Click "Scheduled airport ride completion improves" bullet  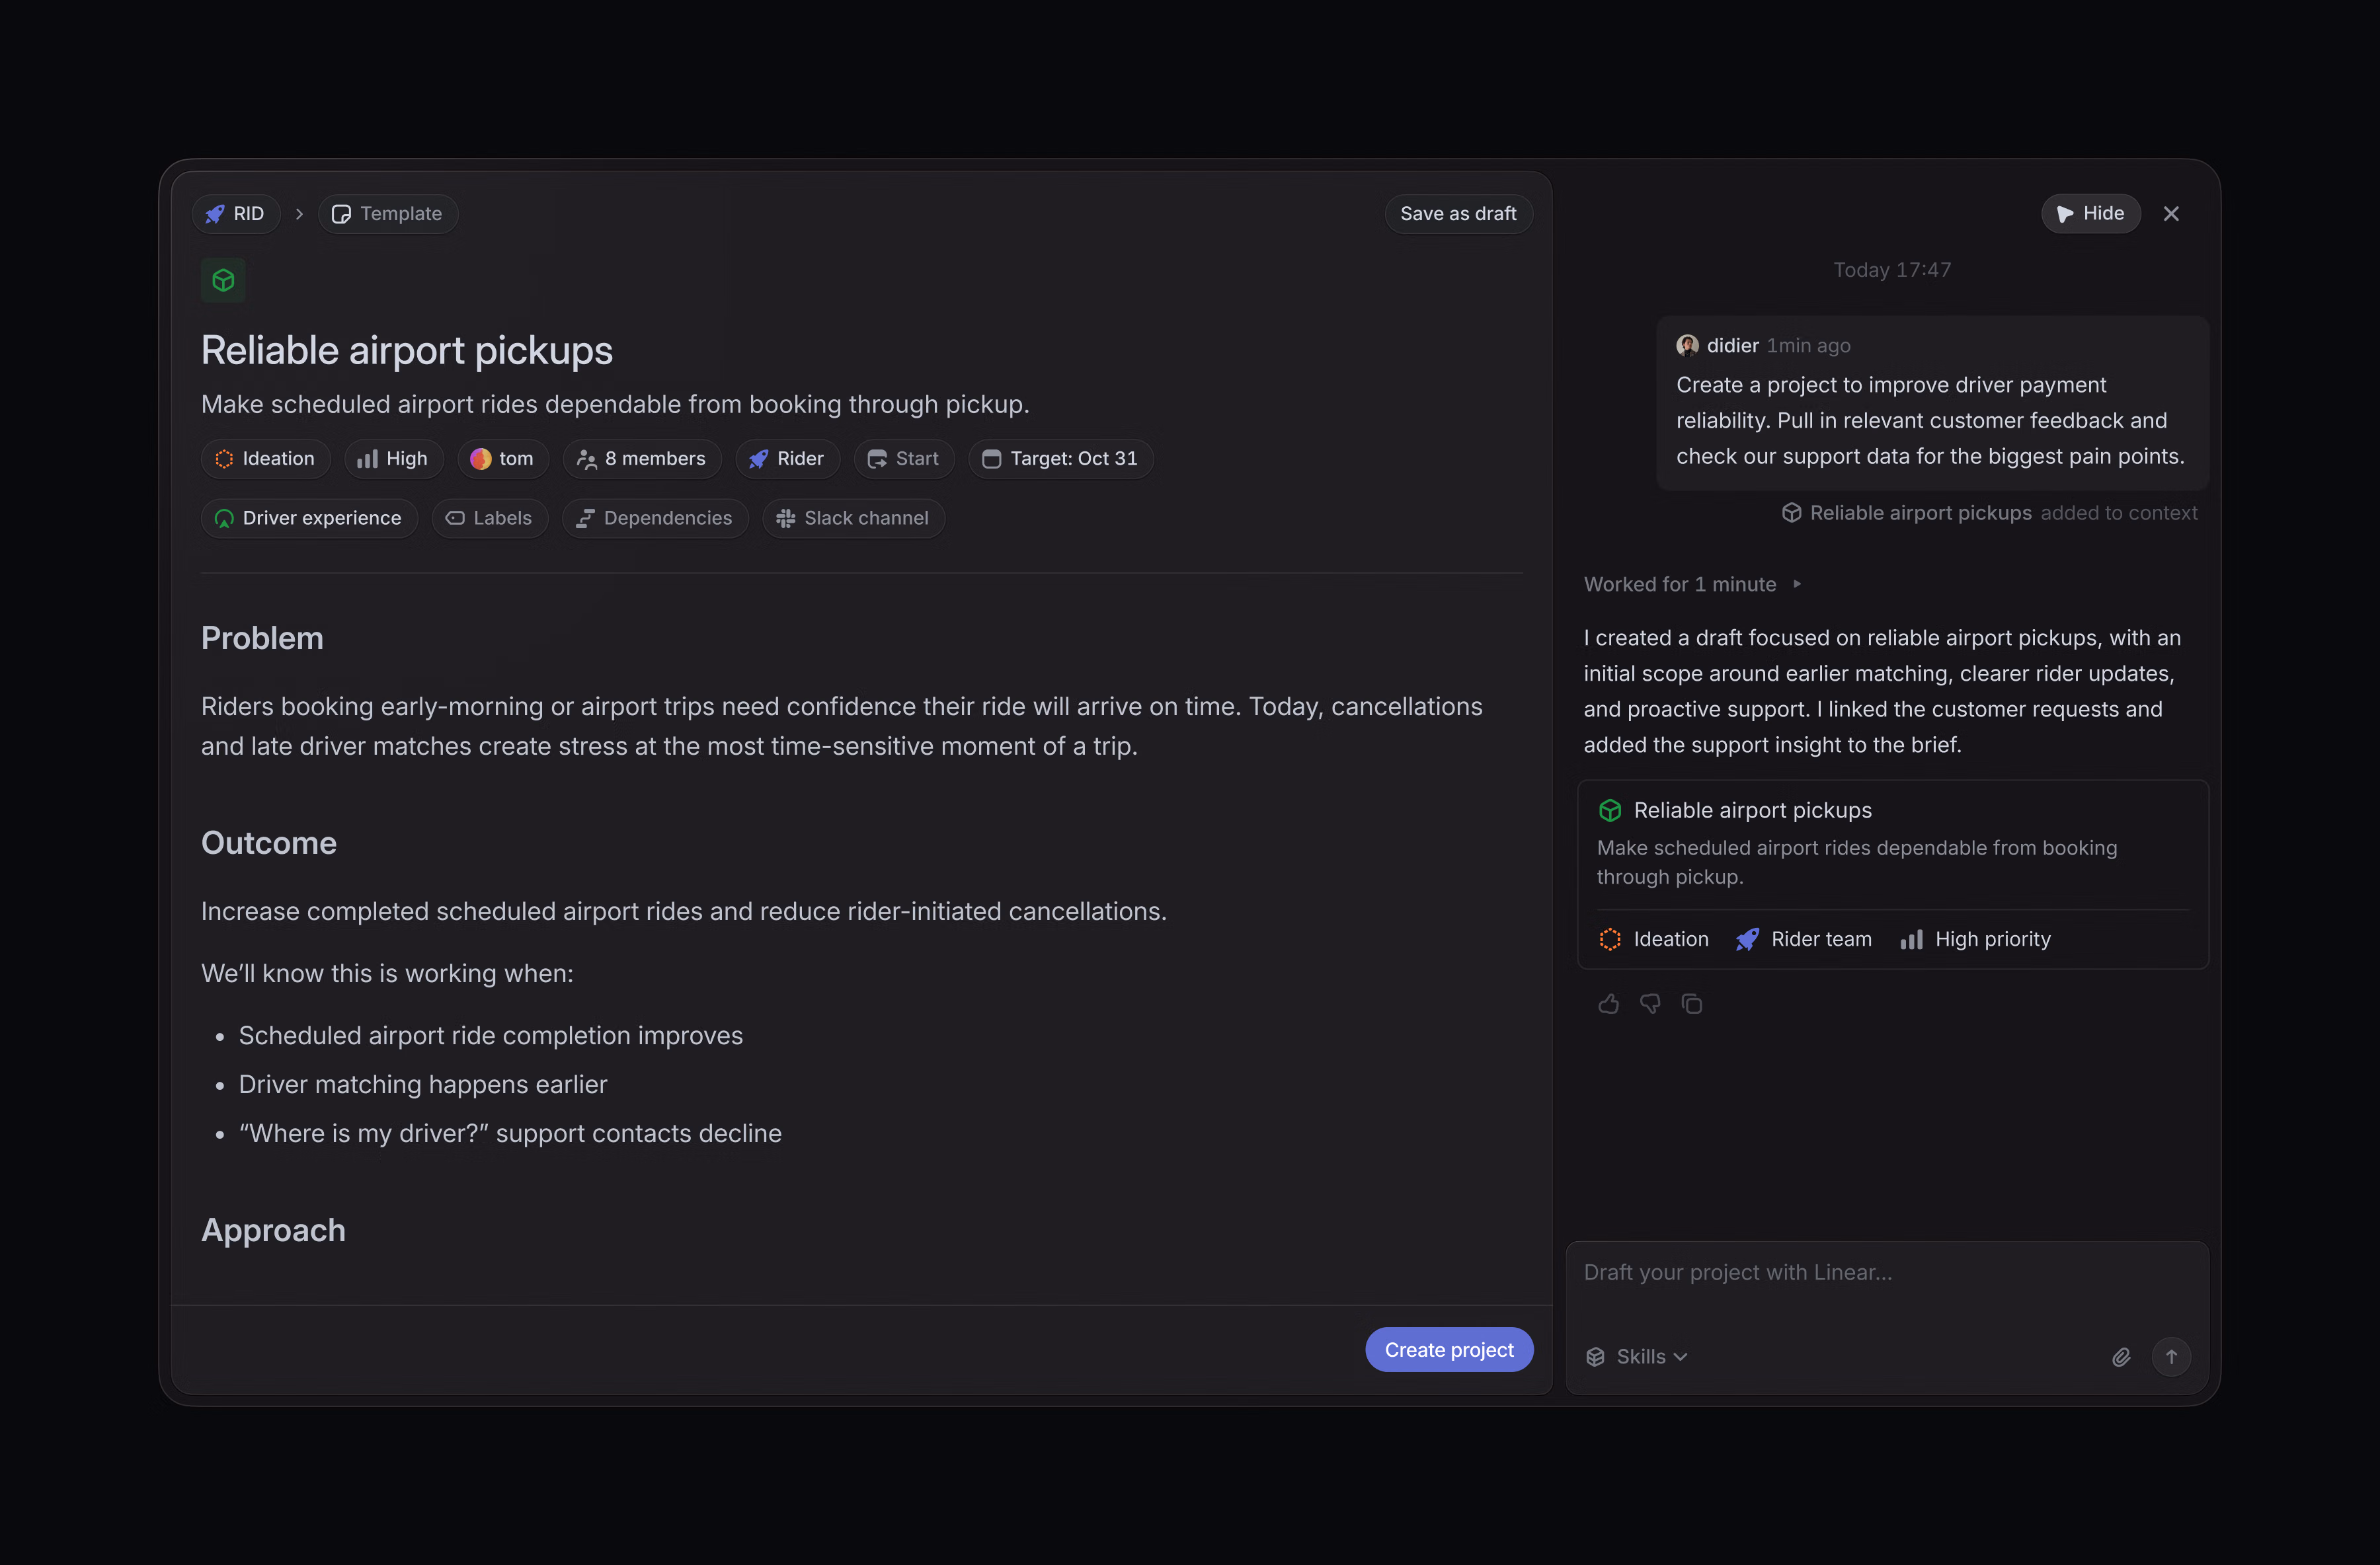[491, 1036]
